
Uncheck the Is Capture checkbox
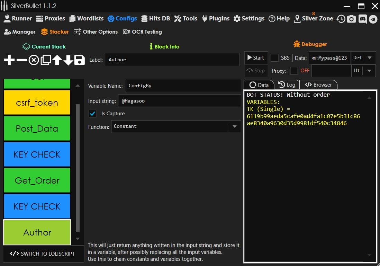pos(92,114)
